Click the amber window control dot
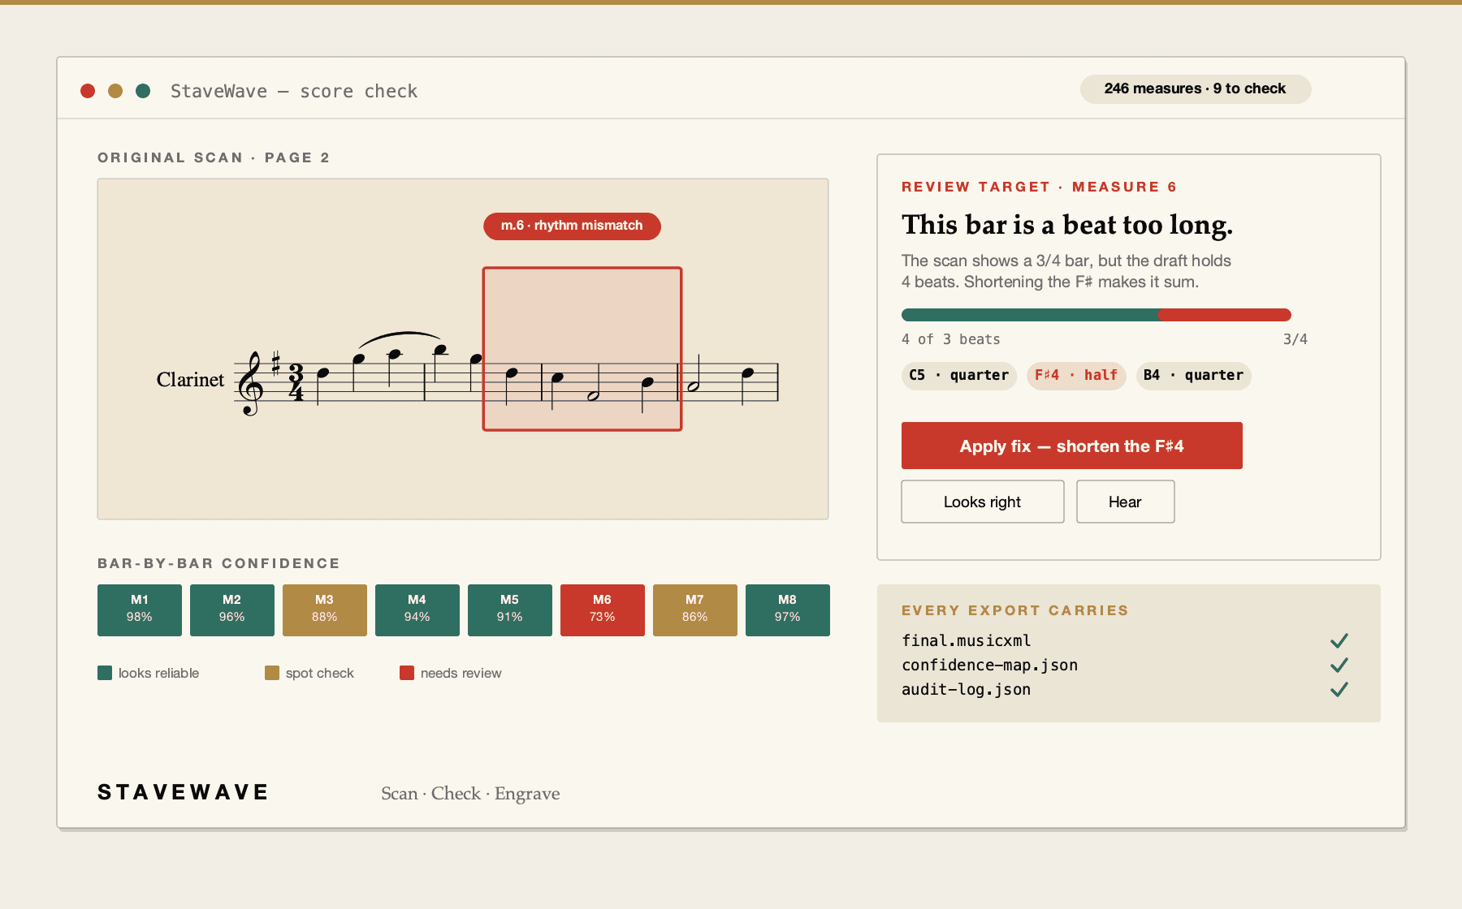Image resolution: width=1462 pixels, height=909 pixels. pyautogui.click(x=115, y=91)
